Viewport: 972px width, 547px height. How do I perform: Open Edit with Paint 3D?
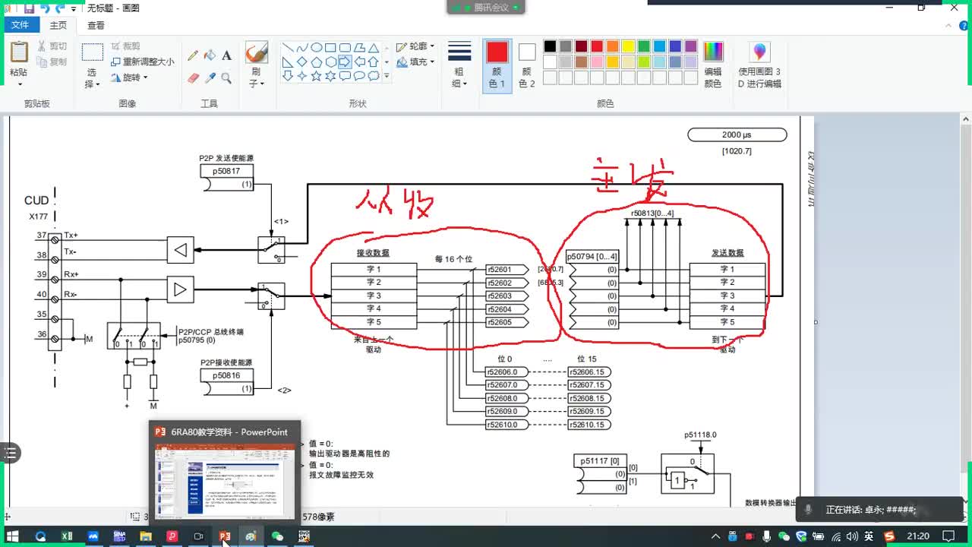(x=759, y=66)
